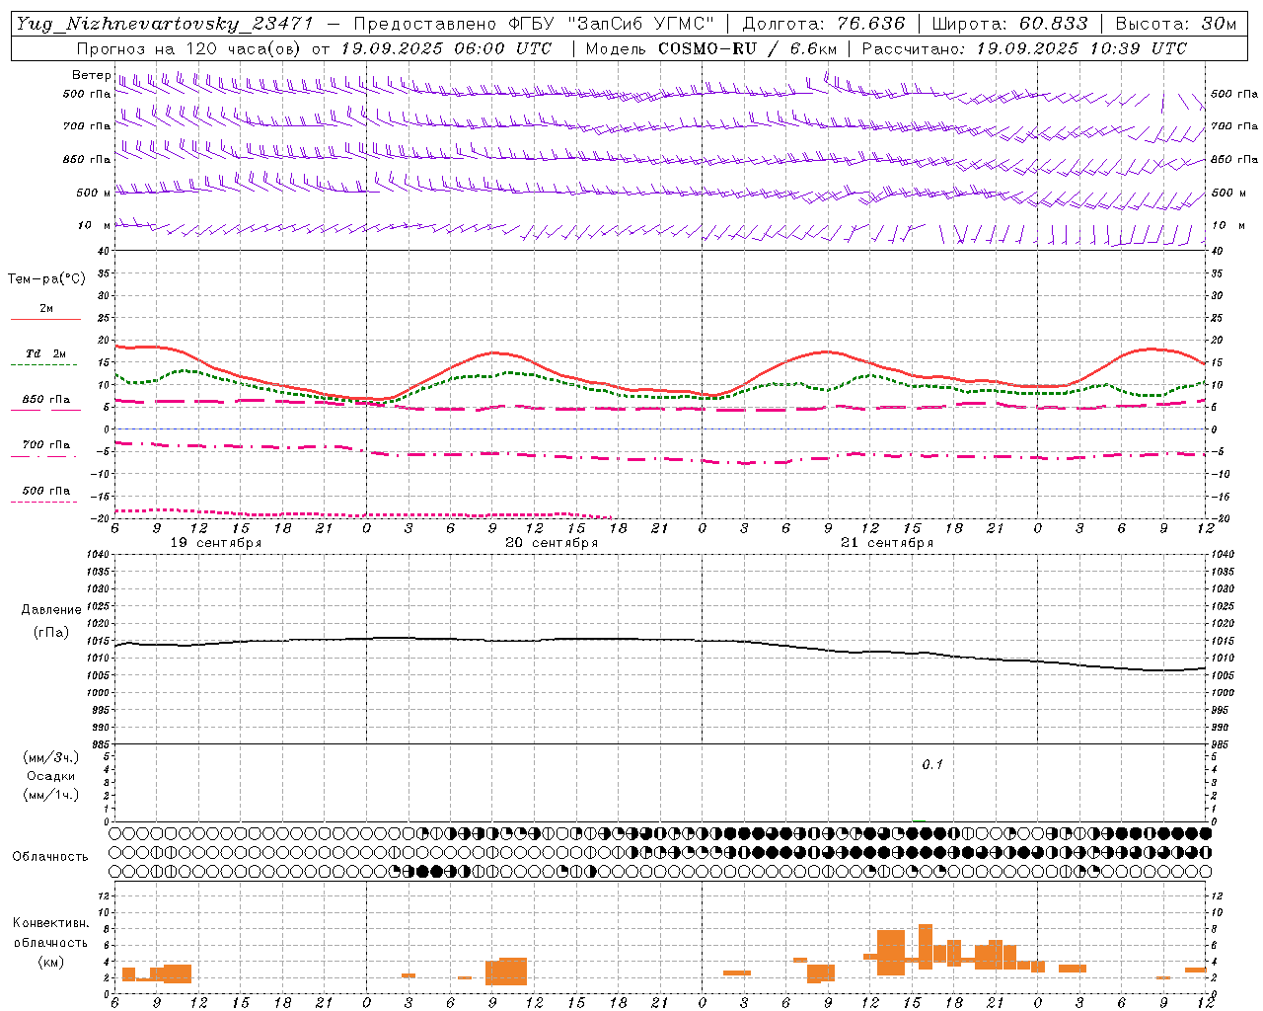Click the 10 м wind level label on left
Screen dimensions: 1263x1011
click(x=95, y=225)
